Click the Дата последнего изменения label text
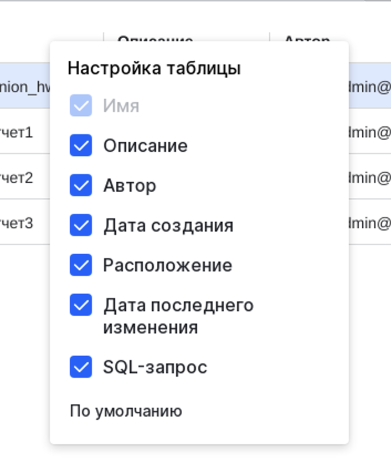The image size is (391, 472). pyautogui.click(x=178, y=316)
